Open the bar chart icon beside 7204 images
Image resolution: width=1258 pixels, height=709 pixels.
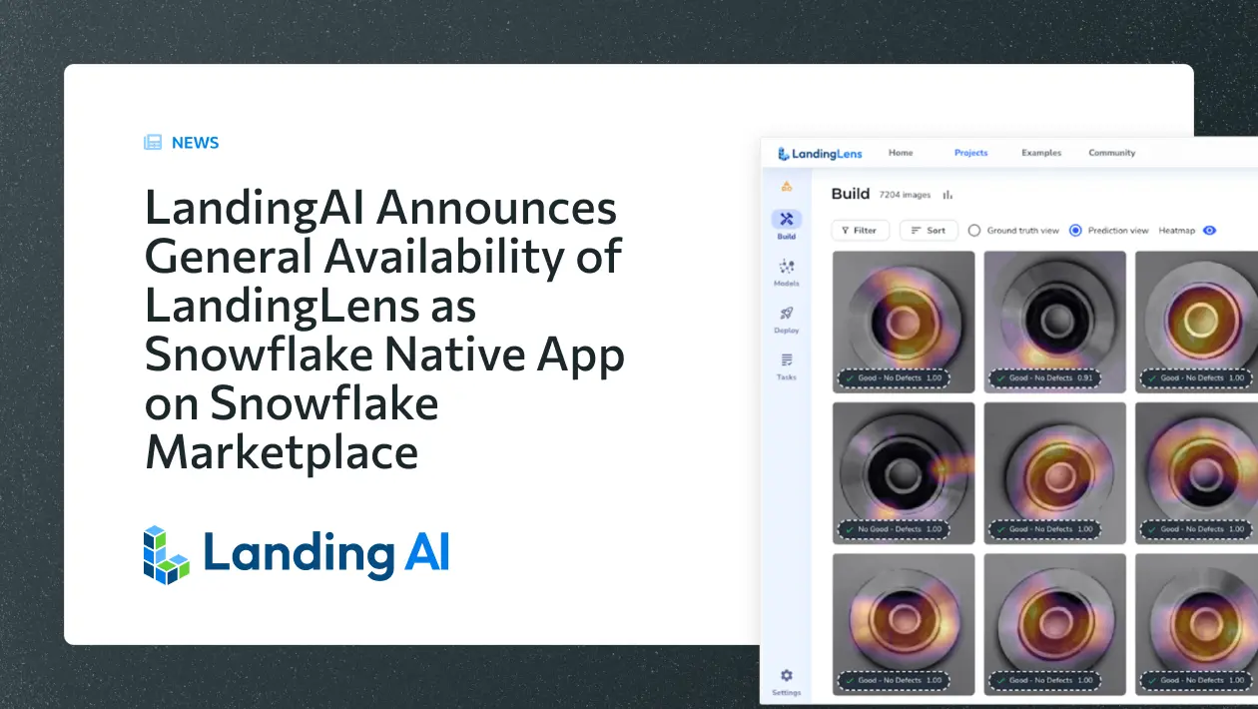[x=947, y=195]
